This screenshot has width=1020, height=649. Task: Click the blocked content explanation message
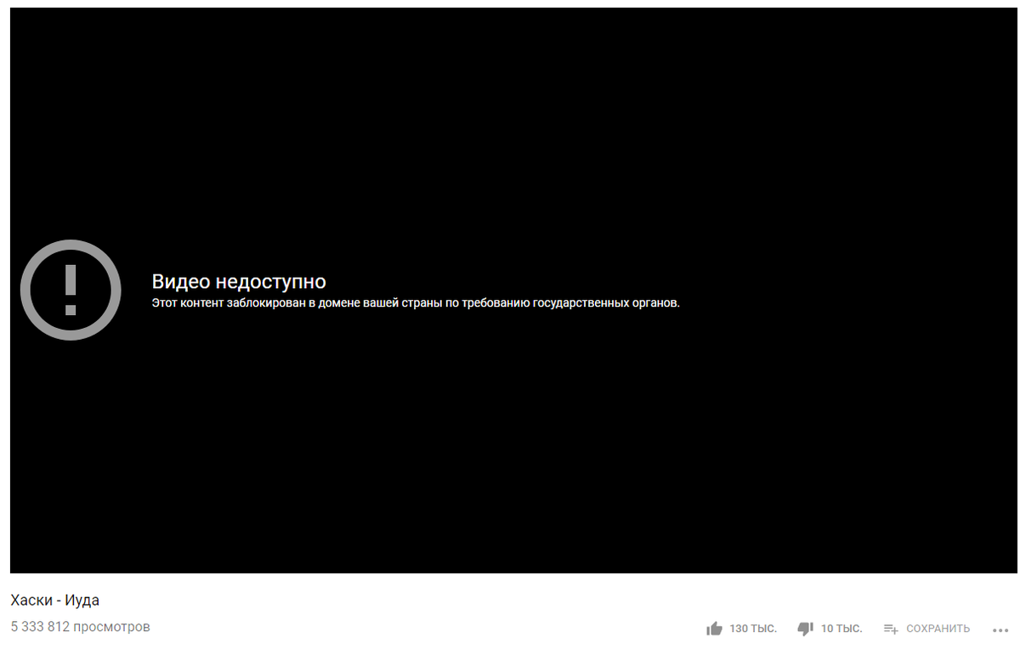point(416,302)
